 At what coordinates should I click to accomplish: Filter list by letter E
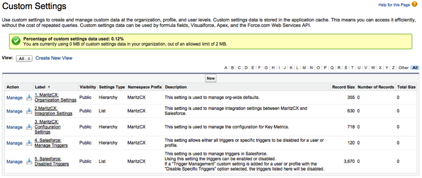coord(253,68)
